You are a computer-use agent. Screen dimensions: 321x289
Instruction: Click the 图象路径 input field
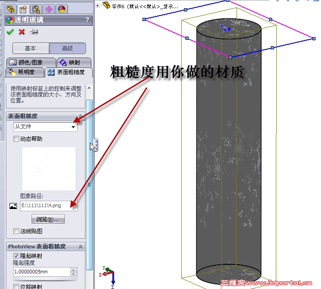coord(49,206)
